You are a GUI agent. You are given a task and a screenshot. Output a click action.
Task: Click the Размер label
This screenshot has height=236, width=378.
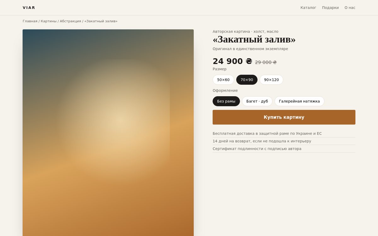click(x=220, y=69)
